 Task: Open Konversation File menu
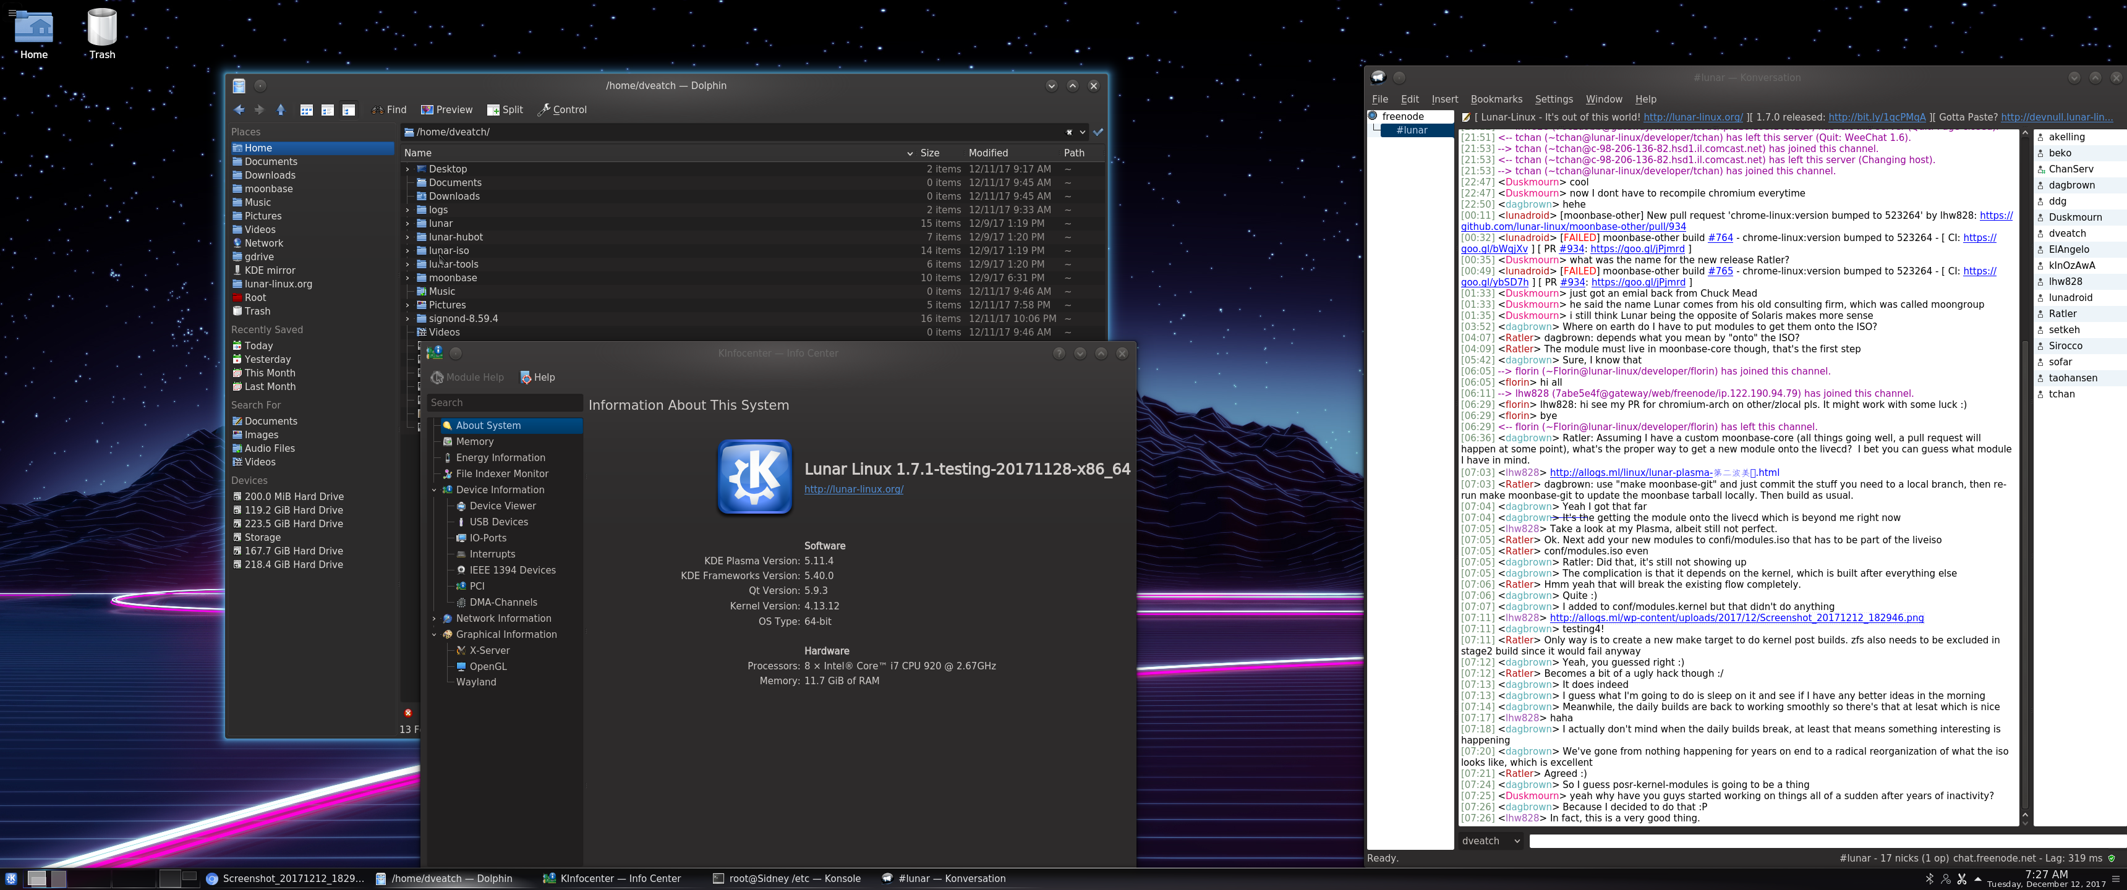click(1381, 99)
